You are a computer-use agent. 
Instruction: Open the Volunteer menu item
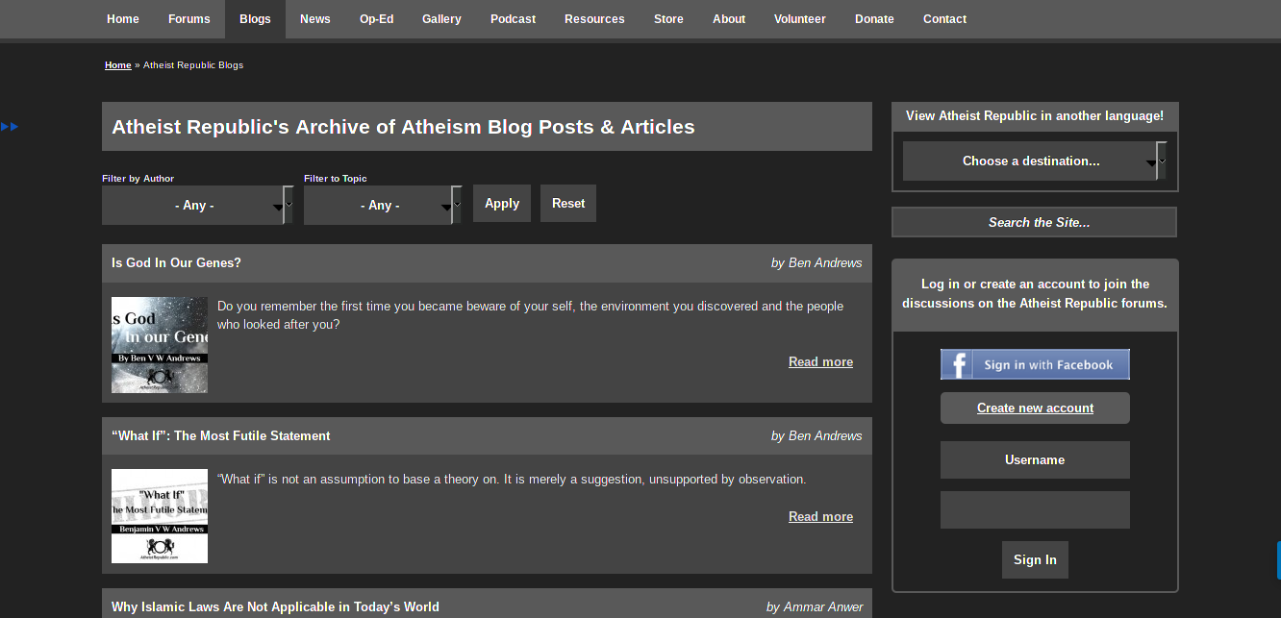[x=800, y=19]
